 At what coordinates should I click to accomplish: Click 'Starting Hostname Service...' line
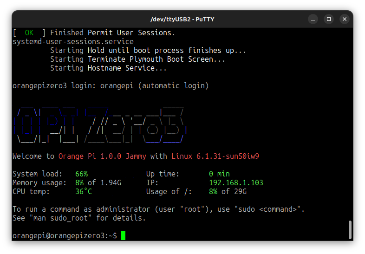109,68
